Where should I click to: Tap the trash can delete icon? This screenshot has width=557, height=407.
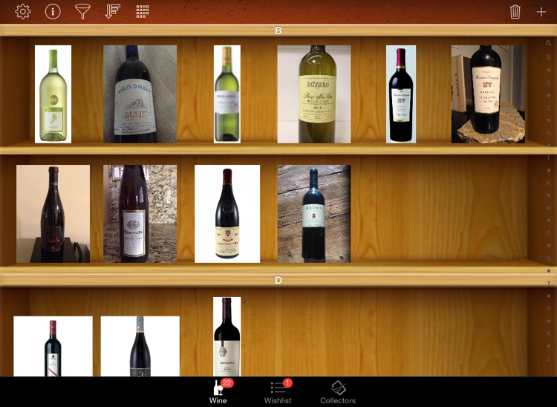click(515, 11)
